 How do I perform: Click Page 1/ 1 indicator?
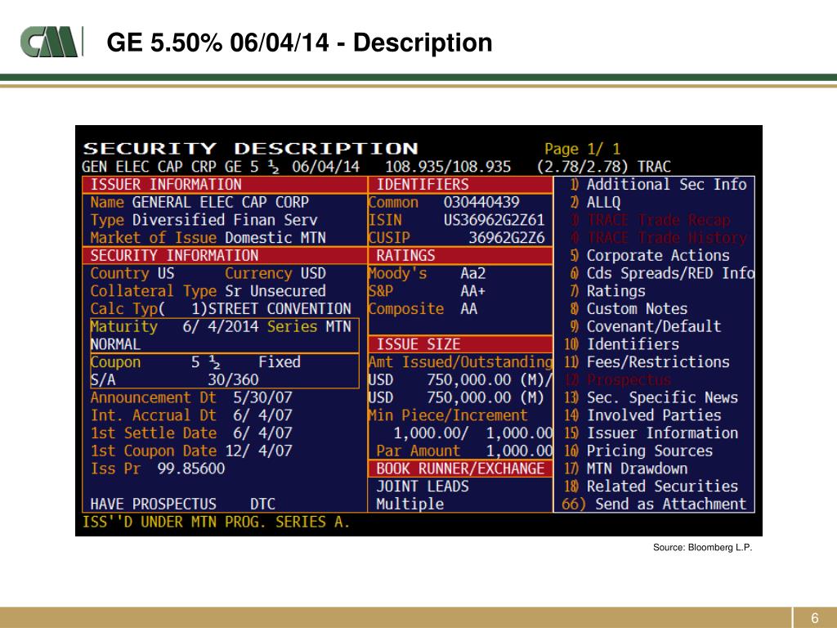(x=582, y=149)
